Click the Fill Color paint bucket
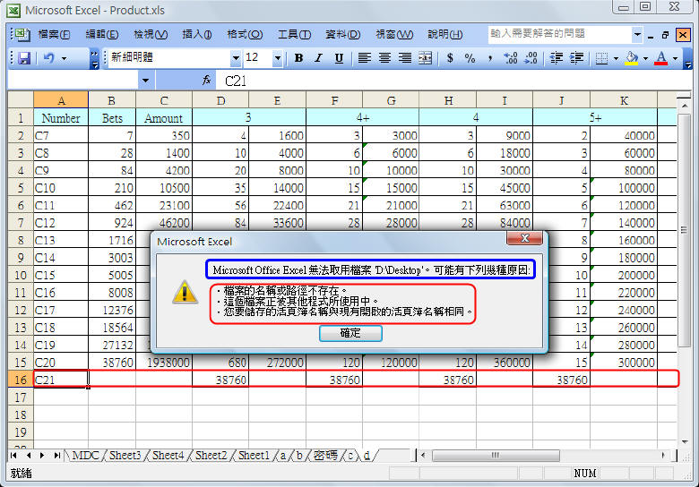Screen dimensions: 699x487 (x=632, y=58)
